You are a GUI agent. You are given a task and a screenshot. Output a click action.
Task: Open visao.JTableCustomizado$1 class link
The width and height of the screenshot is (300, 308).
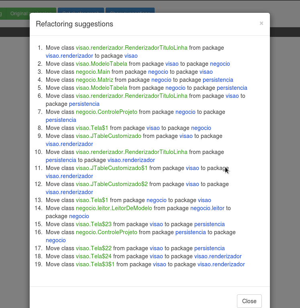click(112, 168)
